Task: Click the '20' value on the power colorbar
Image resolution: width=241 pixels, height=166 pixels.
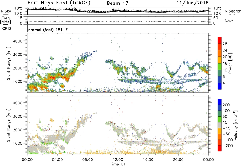Action: pos(225,57)
